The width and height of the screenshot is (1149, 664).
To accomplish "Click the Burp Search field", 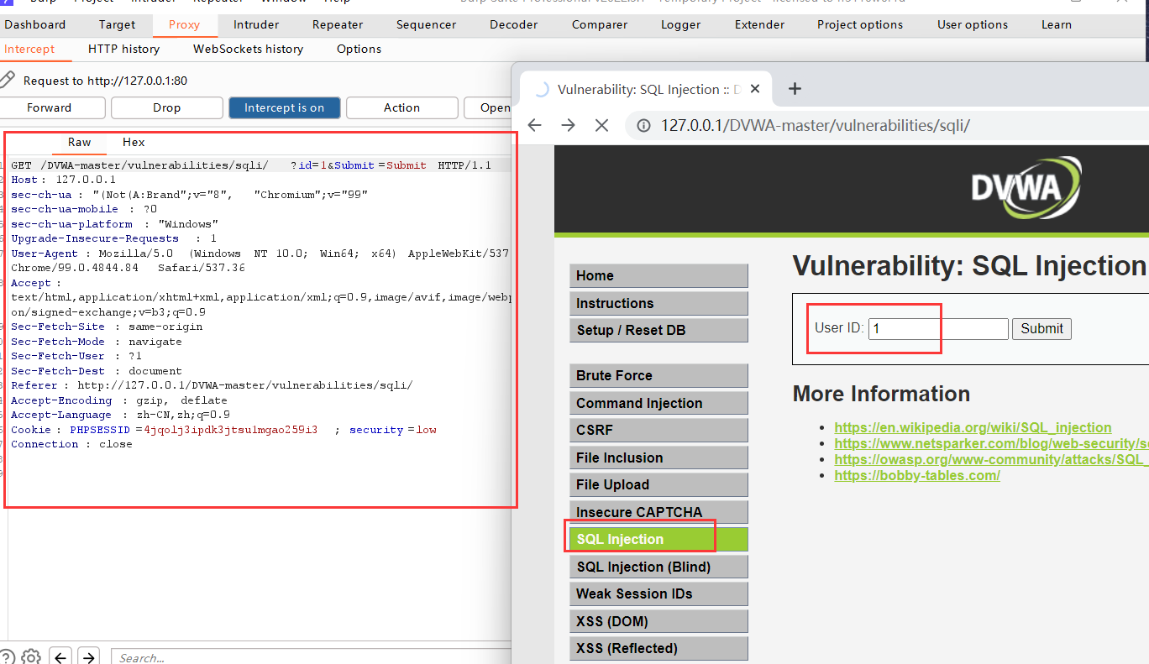I will click(311, 657).
